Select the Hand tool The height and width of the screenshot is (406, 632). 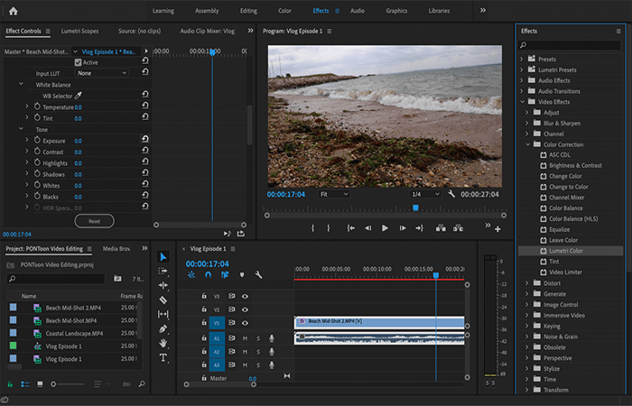coord(163,343)
